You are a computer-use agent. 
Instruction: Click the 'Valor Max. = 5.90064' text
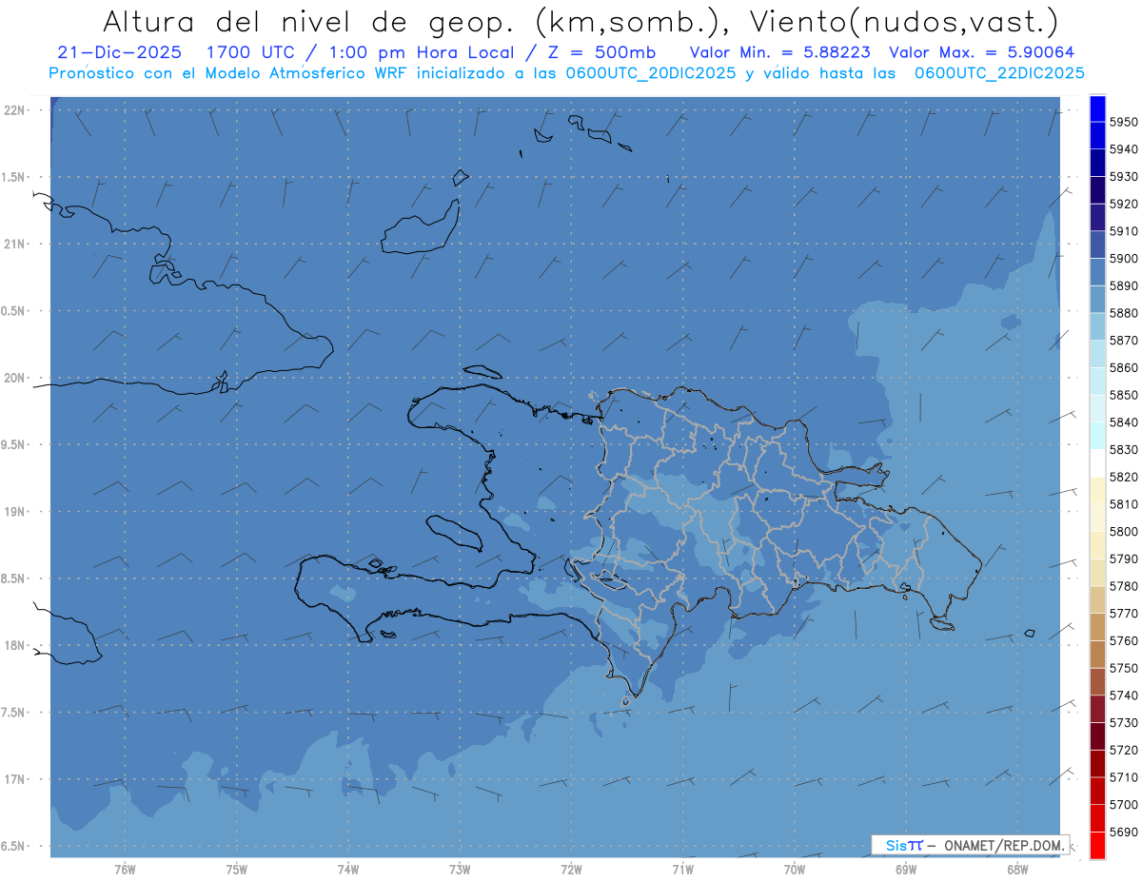pos(981,53)
